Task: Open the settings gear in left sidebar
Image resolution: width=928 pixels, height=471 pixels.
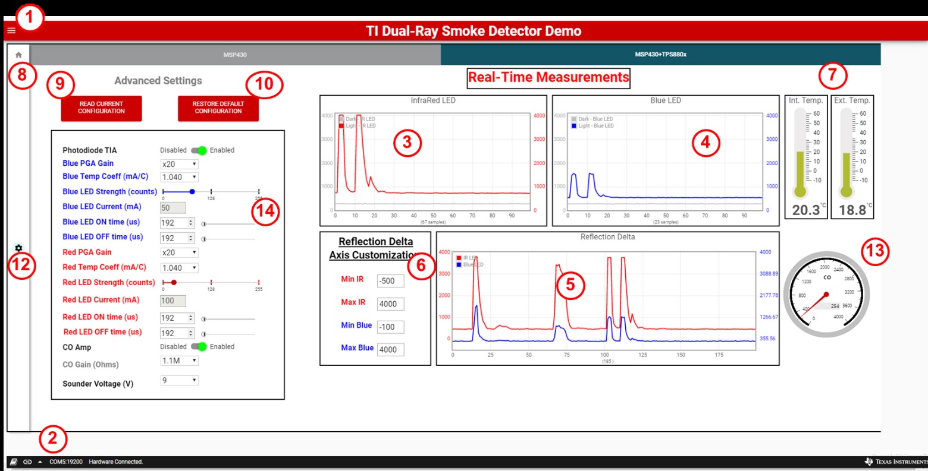Action: (x=18, y=248)
